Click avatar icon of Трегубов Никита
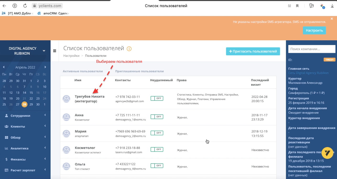 coord(66,99)
